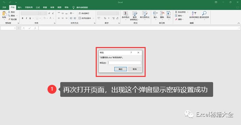Click the ? help button in password dialog
The image size is (241, 125).
(131, 53)
